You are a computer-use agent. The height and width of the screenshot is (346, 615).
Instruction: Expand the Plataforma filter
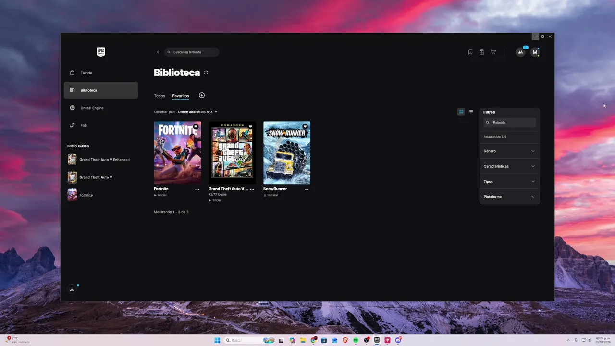pos(509,197)
